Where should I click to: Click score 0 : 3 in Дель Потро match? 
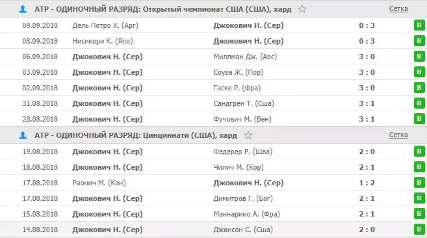click(367, 25)
